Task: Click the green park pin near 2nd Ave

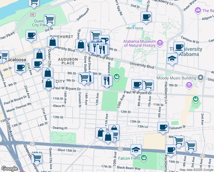Action: click(x=196, y=99)
